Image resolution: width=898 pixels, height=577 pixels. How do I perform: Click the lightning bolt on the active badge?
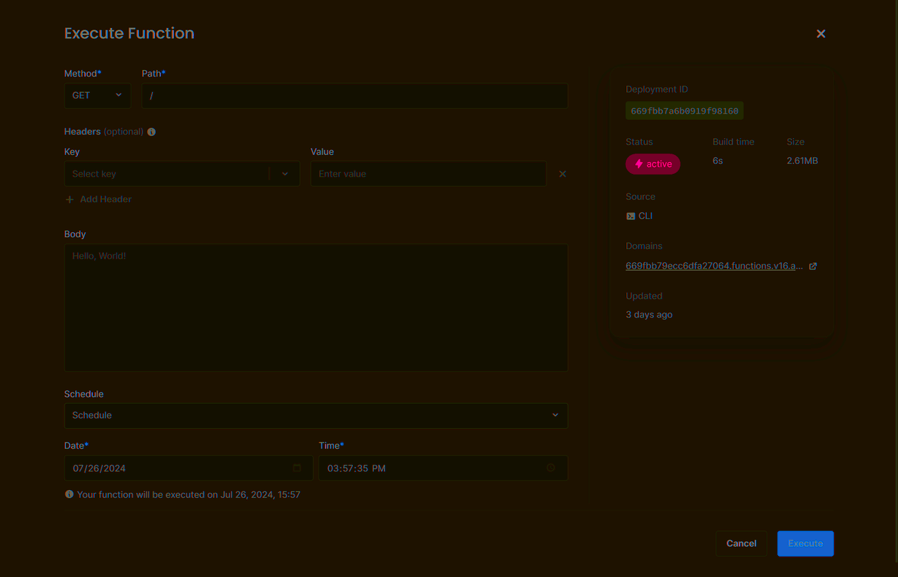638,163
